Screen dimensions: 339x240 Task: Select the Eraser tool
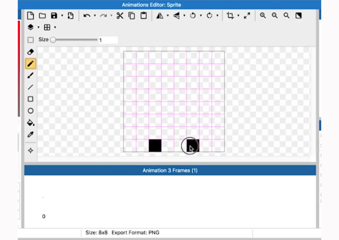(x=31, y=52)
